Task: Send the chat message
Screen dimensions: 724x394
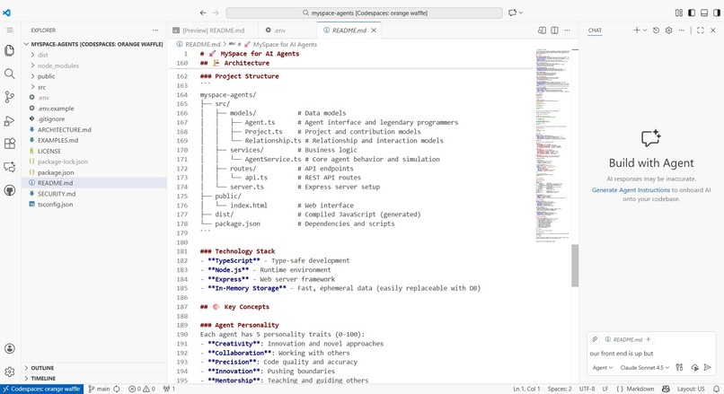Action: [x=707, y=367]
